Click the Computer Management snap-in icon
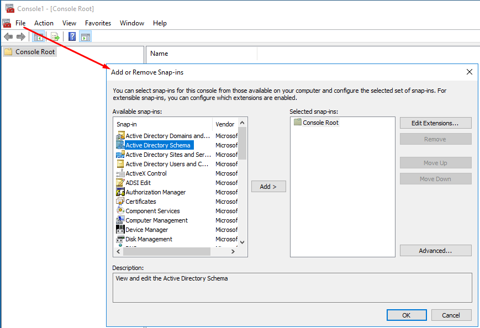Viewport: 480px width, 328px height. pos(120,220)
